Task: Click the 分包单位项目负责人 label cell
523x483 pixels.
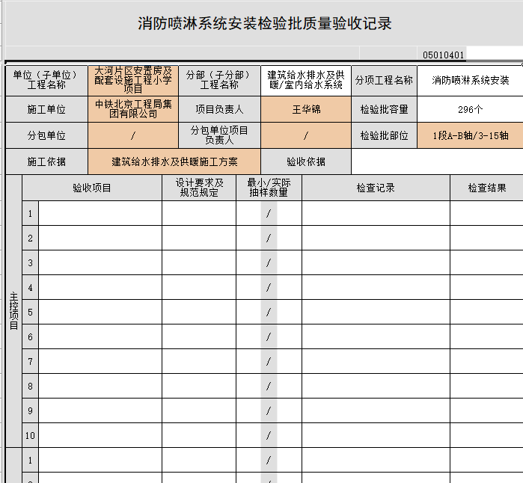Action: (219, 135)
